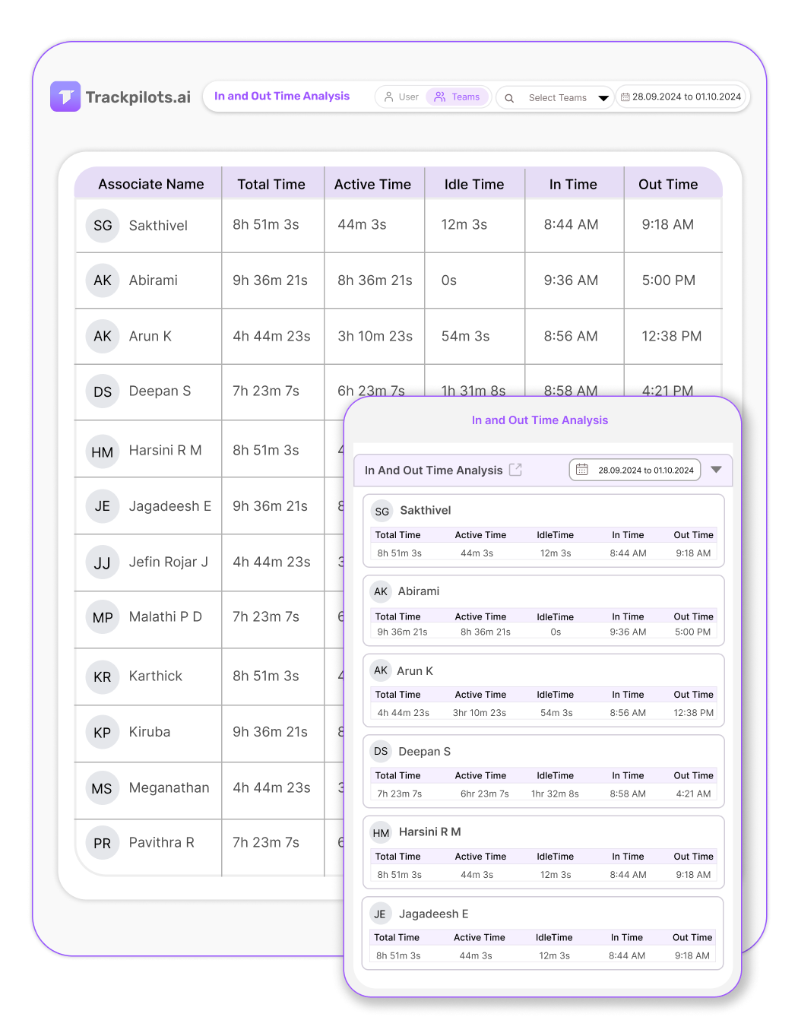The width and height of the screenshot is (798, 1017).
Task: Switch to User view toggle
Action: [x=401, y=97]
